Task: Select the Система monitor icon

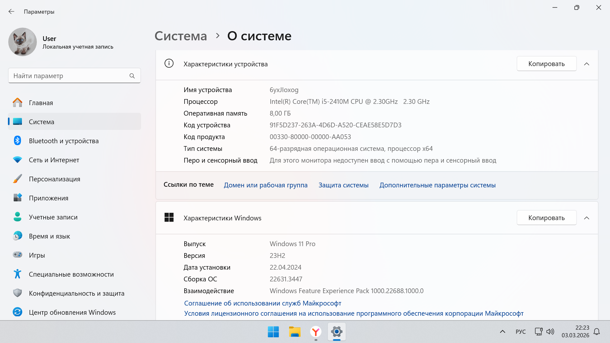Action: 17,122
